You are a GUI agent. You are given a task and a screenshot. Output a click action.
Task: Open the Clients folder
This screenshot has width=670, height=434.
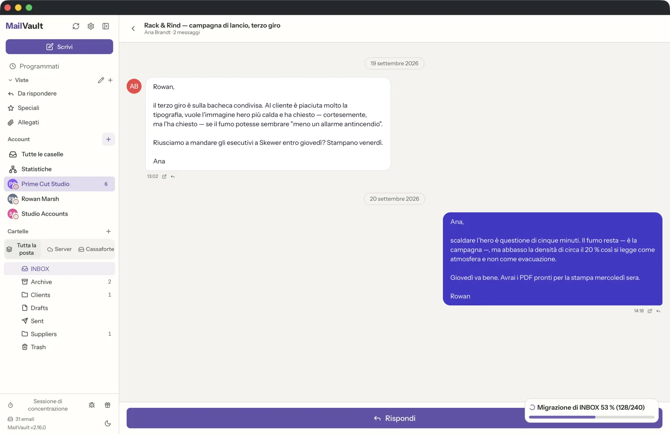point(59,295)
